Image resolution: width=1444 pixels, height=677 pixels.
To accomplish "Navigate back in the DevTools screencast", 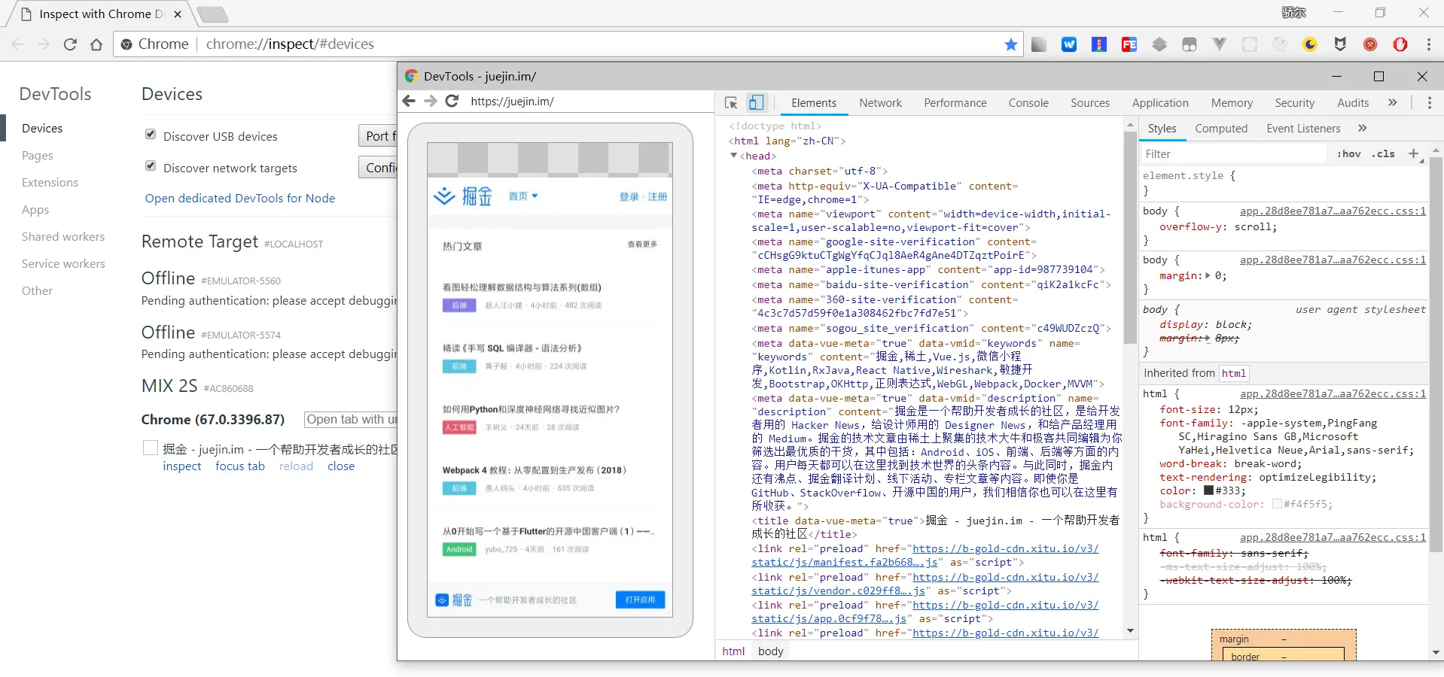I will [x=409, y=101].
